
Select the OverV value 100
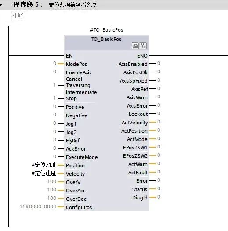52,181
